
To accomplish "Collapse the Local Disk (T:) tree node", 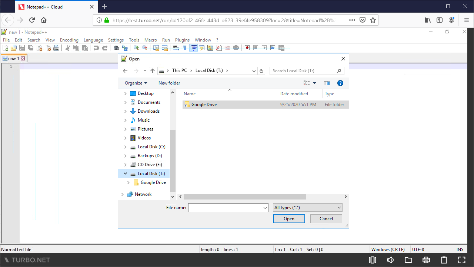I will (125, 173).
